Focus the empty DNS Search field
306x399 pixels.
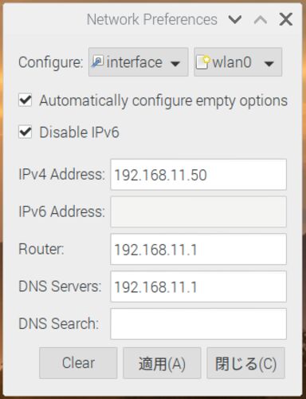(198, 324)
